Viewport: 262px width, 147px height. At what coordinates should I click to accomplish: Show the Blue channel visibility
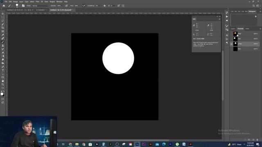pyautogui.click(x=231, y=49)
